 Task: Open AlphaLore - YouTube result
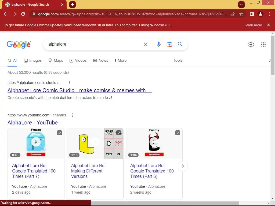click(32, 123)
